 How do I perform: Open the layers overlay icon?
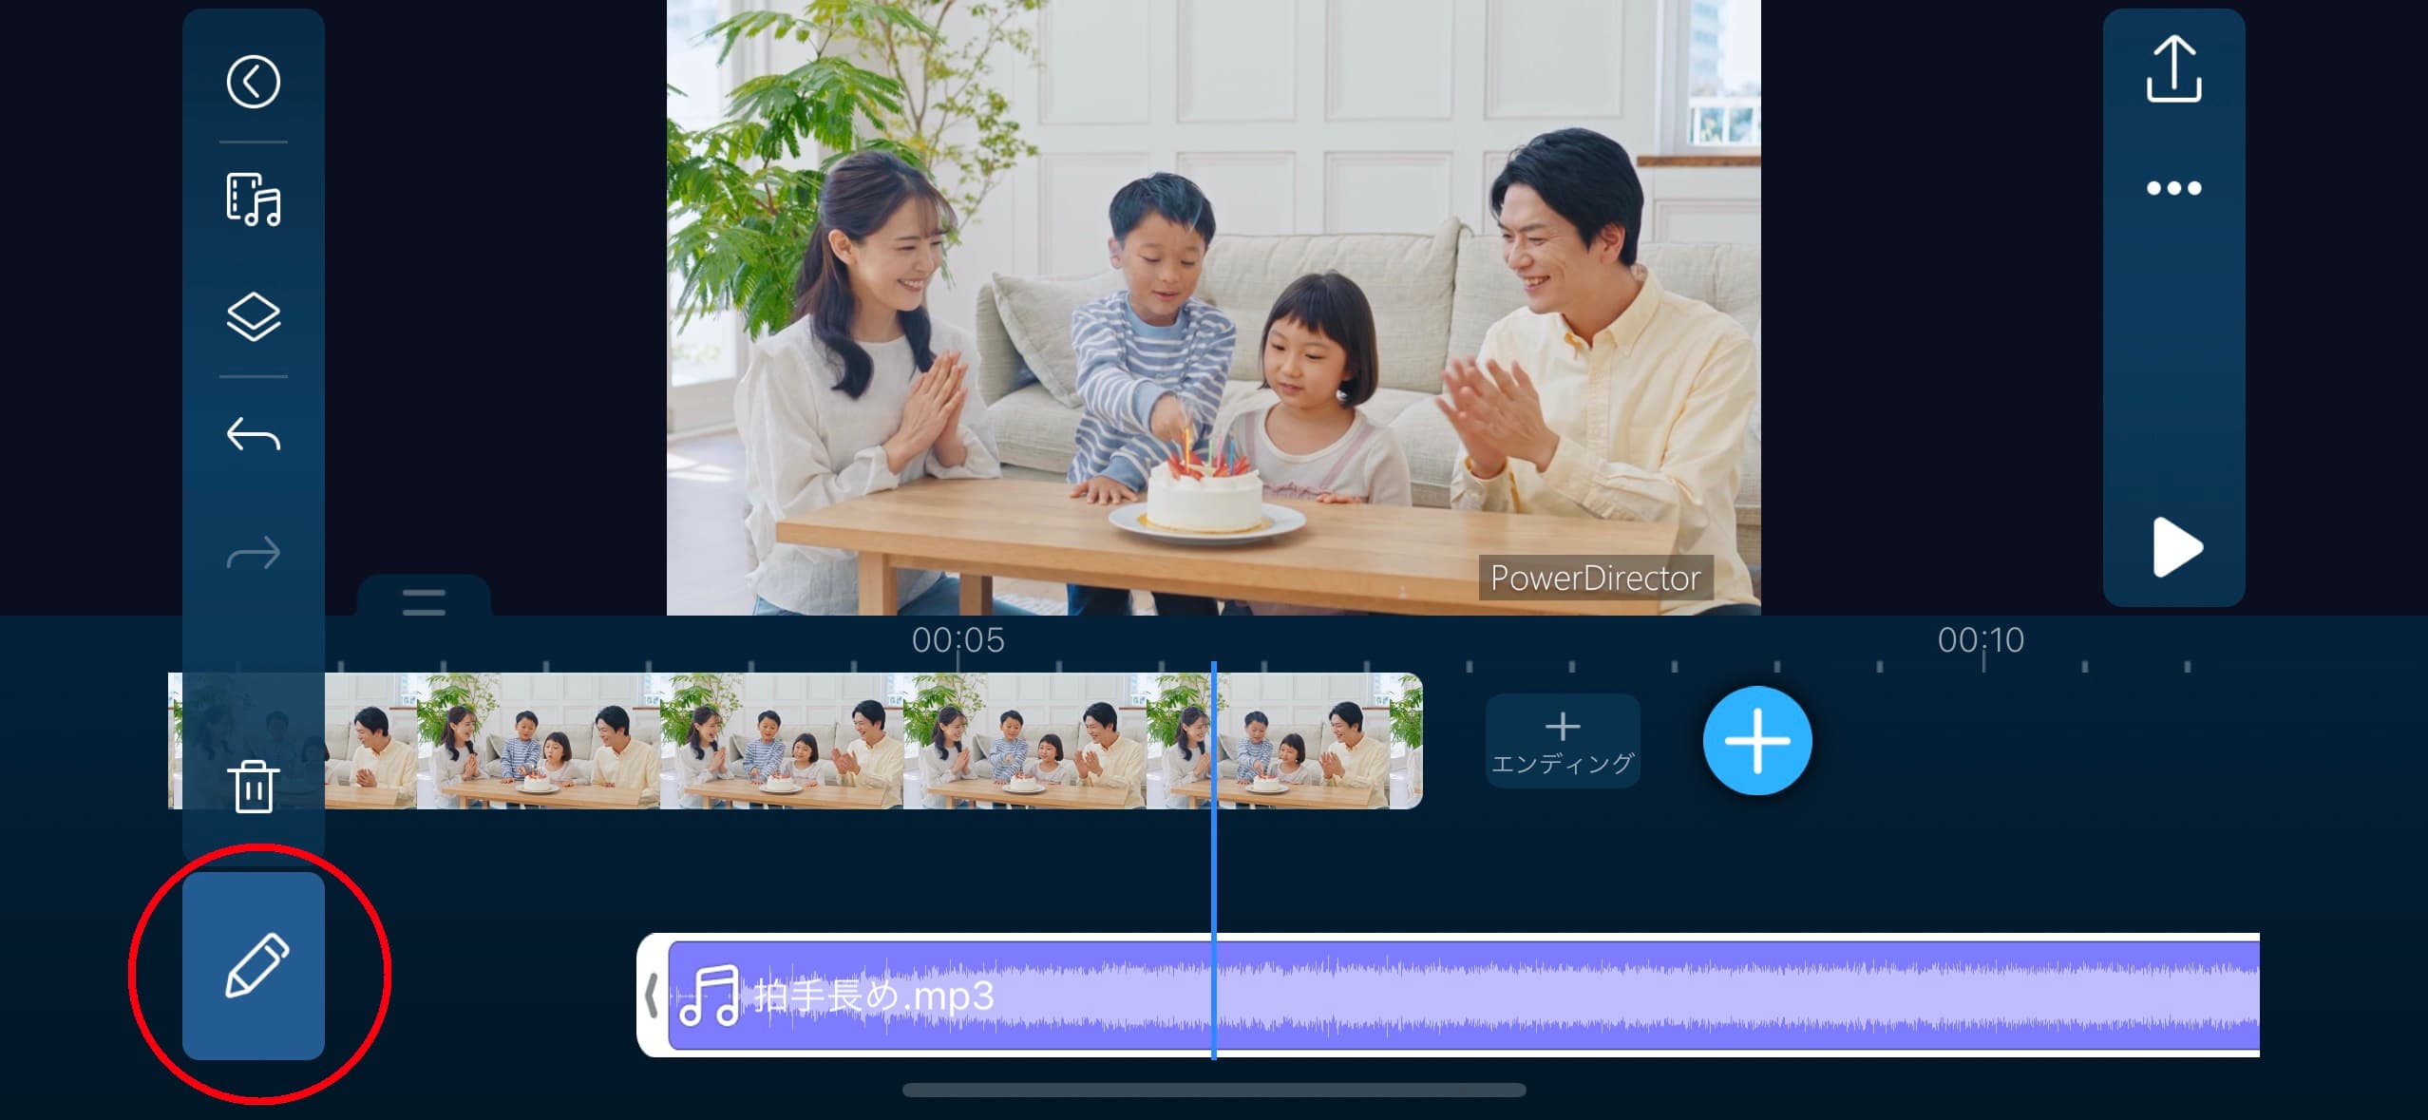(x=253, y=317)
